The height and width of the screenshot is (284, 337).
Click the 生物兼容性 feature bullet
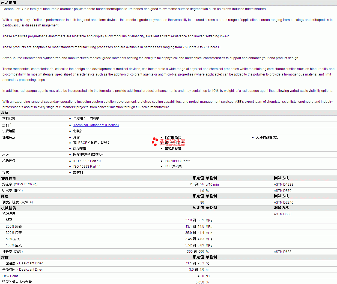coord(173,148)
